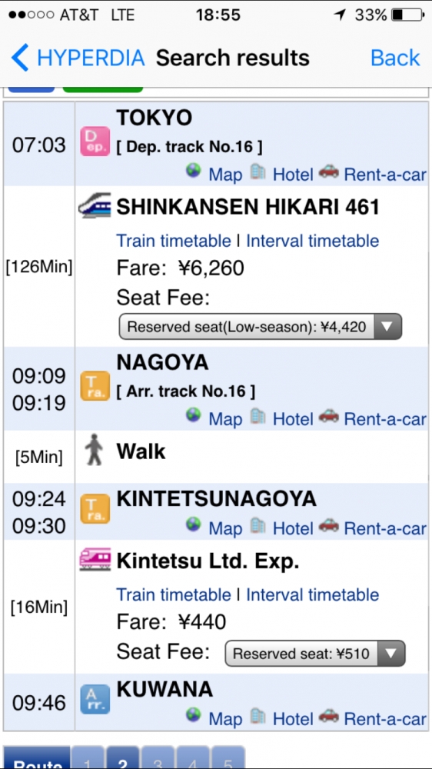Tap the Back button at top right
The image size is (432, 769).
point(395,58)
